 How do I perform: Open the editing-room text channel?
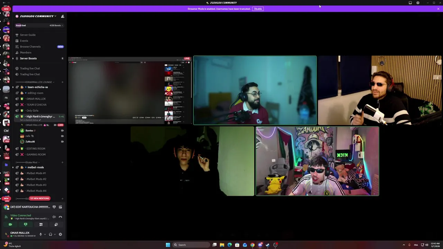pos(35,93)
